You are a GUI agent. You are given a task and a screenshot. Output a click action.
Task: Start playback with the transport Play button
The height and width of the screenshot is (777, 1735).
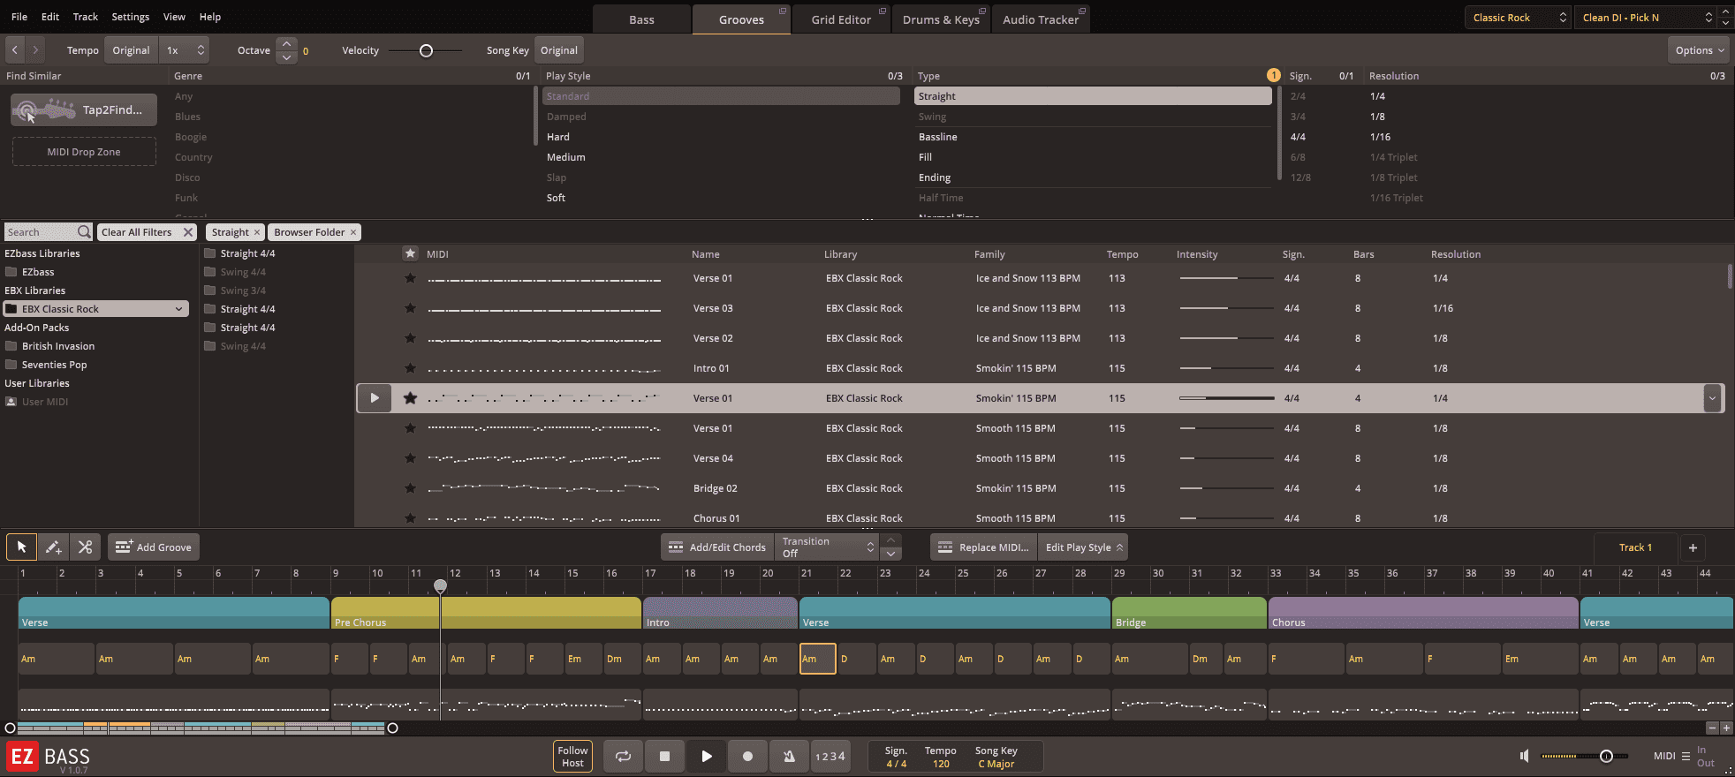(706, 756)
